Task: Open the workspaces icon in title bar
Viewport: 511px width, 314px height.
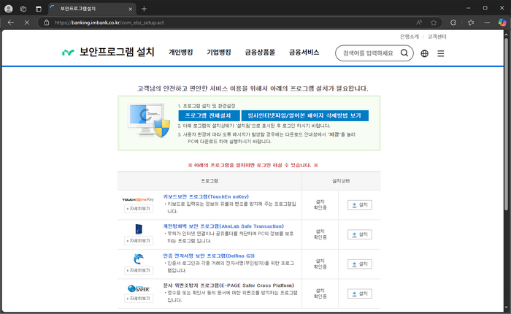Action: pyautogui.click(x=23, y=9)
